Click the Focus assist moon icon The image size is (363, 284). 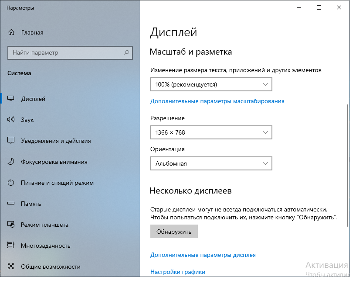tap(10, 162)
